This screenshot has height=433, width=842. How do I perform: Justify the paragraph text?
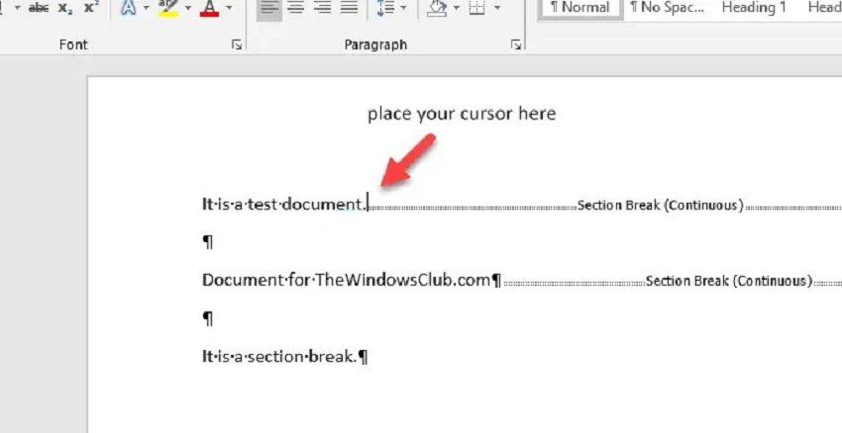[349, 8]
